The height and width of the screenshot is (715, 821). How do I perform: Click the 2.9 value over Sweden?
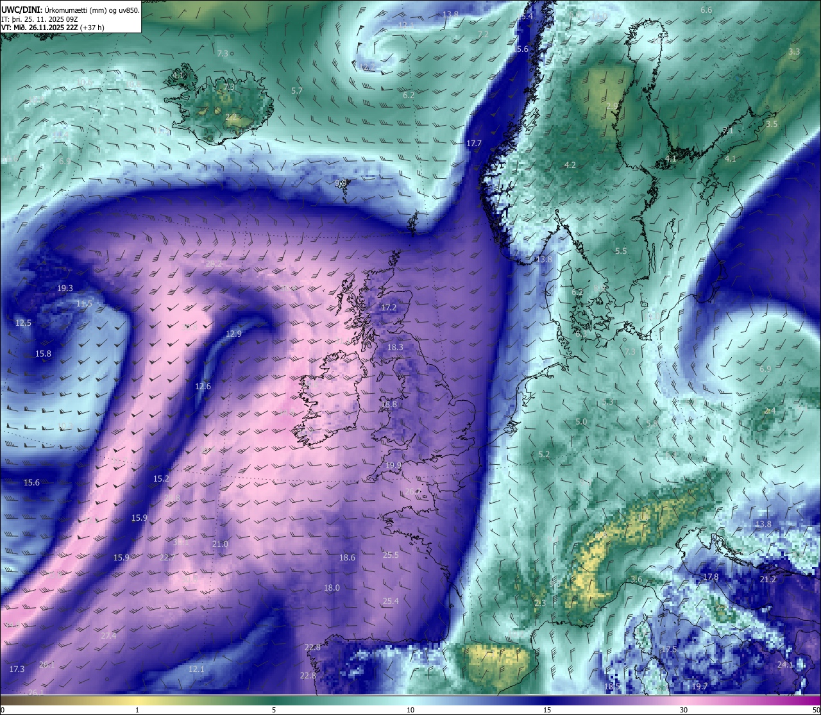pyautogui.click(x=612, y=106)
